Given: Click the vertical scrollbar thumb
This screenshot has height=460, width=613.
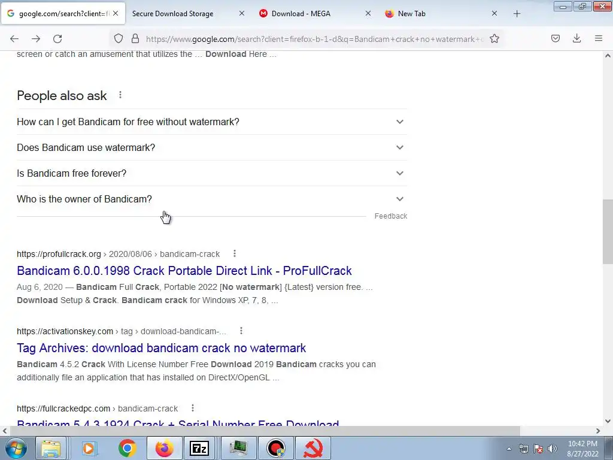Looking at the screenshot, I should pyautogui.click(x=608, y=232).
